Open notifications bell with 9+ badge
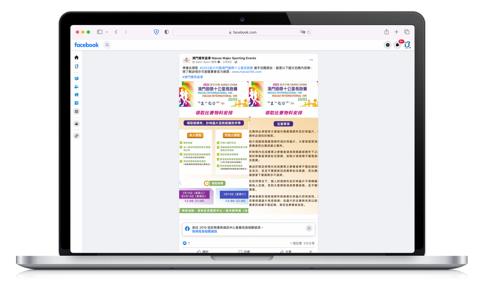This screenshot has height=301, width=484. click(x=398, y=45)
